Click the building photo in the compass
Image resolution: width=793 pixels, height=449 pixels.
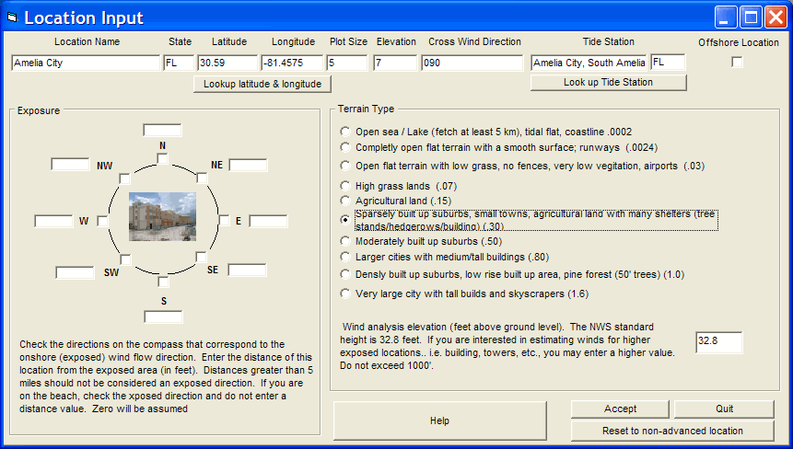tap(162, 215)
